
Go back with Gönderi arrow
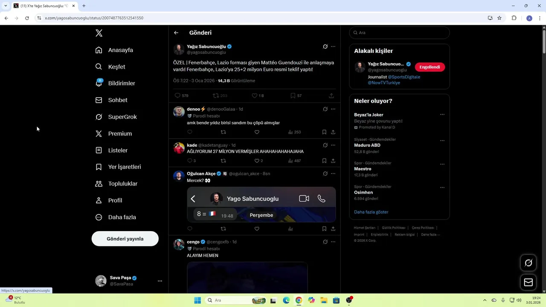coord(176,33)
